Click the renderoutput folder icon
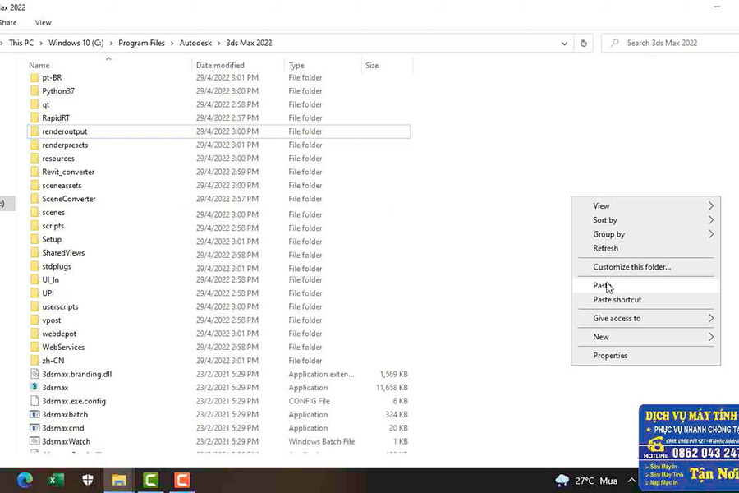The height and width of the screenshot is (493, 739). point(34,131)
